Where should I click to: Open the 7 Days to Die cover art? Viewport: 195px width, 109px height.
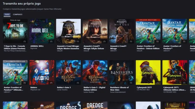tap(15, 31)
